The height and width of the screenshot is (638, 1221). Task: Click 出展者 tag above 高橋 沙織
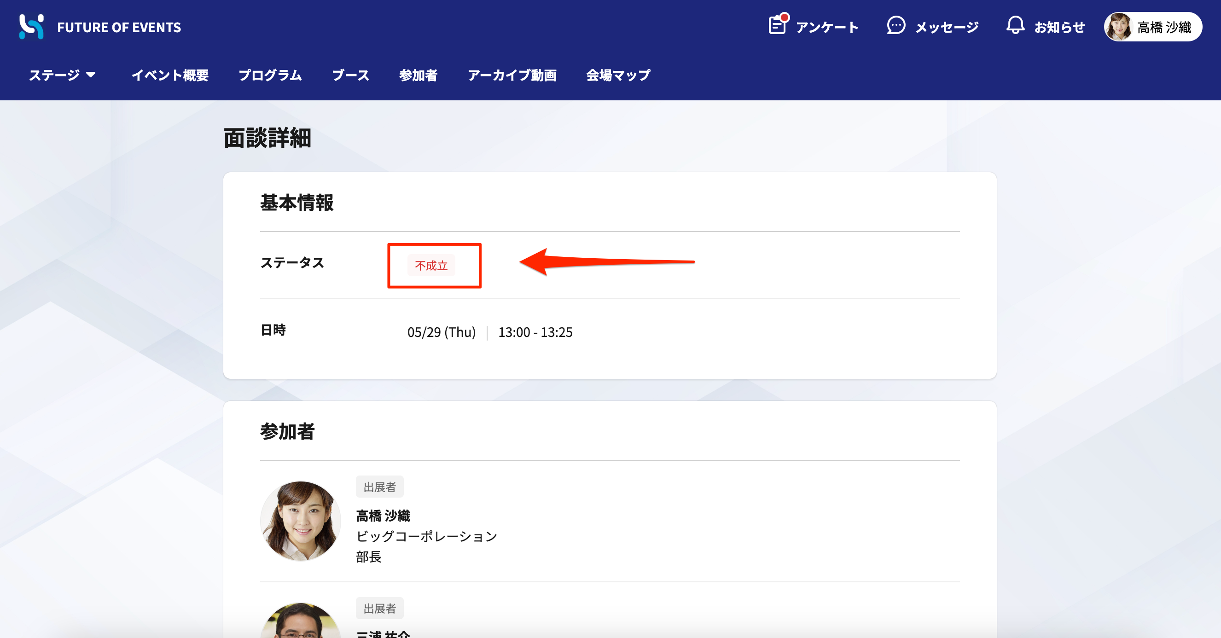(380, 487)
